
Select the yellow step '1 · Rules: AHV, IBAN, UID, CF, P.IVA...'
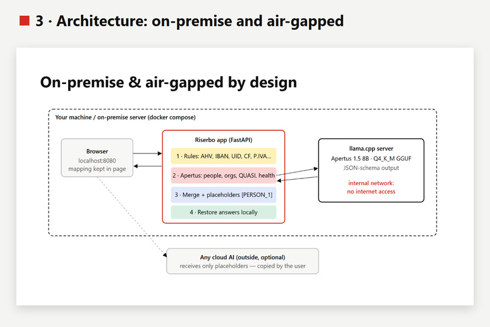point(224,156)
